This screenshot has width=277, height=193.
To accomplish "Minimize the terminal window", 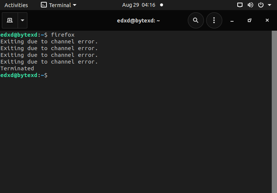I will point(232,21).
